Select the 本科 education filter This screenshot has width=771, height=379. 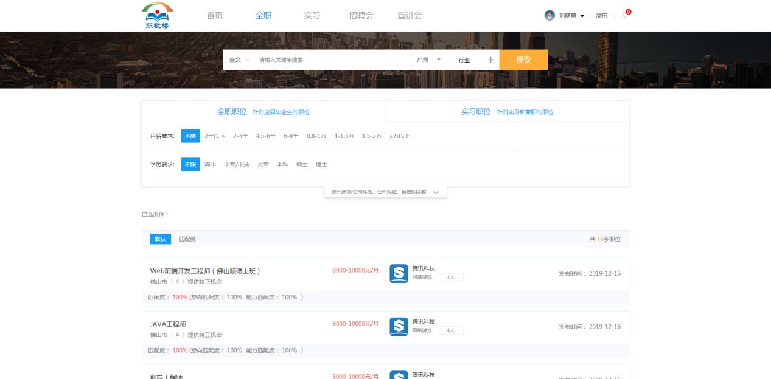pyautogui.click(x=282, y=165)
